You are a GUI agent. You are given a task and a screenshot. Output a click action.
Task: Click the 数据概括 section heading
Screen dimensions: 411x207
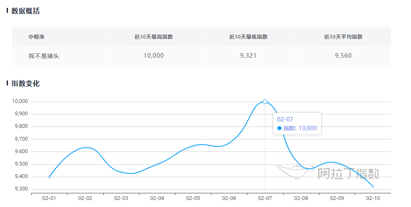pos(25,11)
